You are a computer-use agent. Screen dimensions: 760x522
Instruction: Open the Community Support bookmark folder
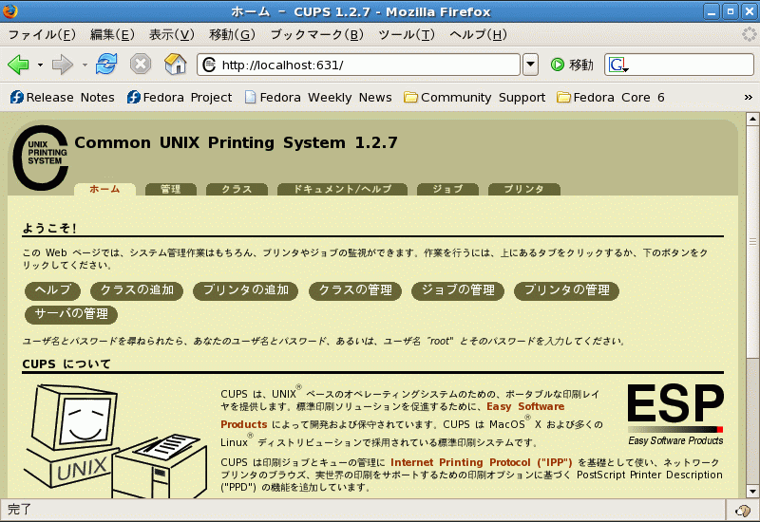tap(474, 98)
